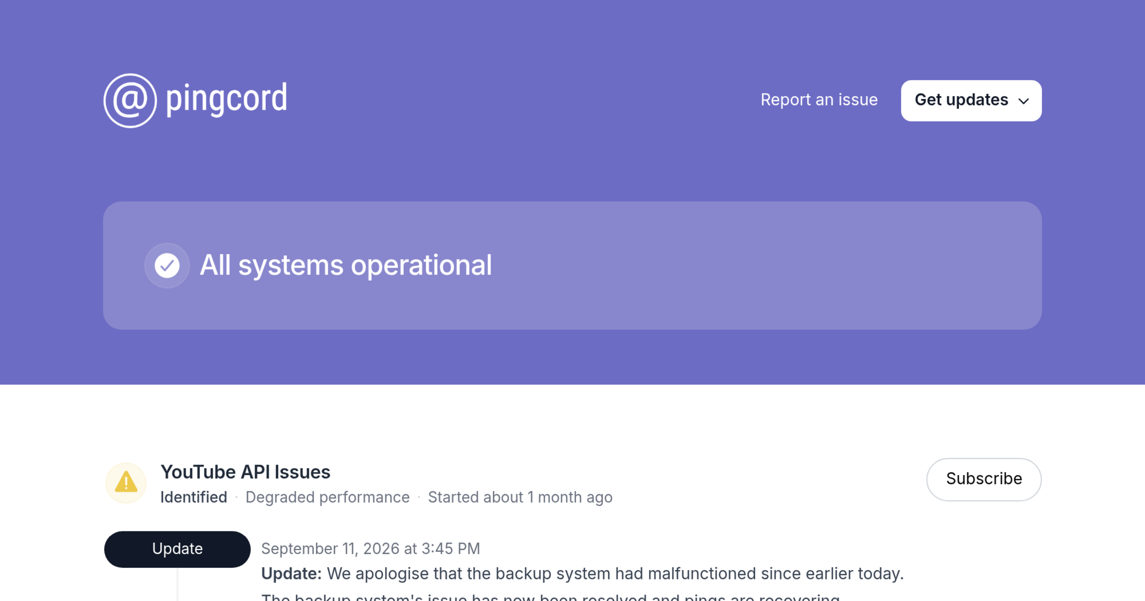Open the YouTube API Issues incident title

pos(245,472)
